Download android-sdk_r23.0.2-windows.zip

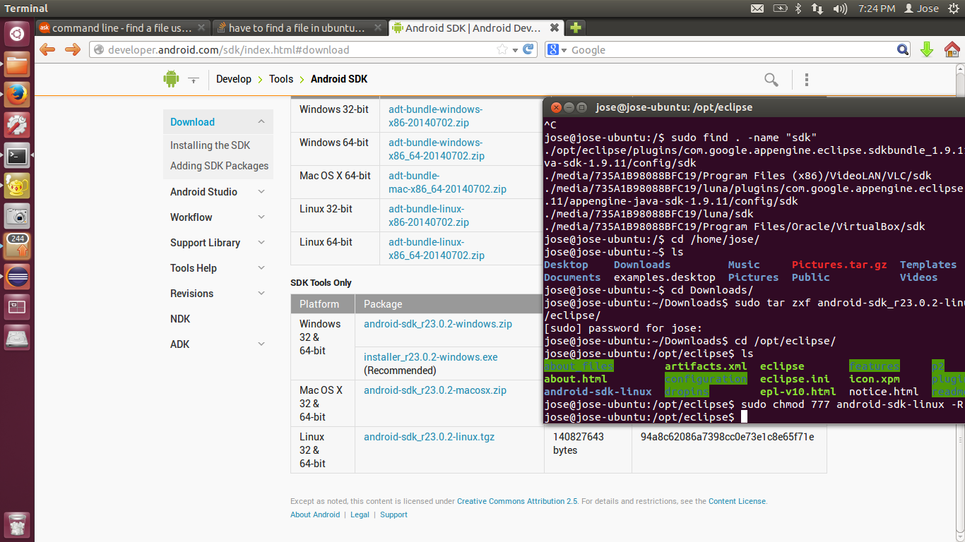(x=438, y=324)
